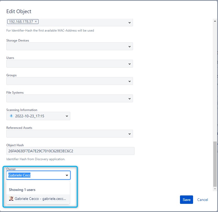Remove the 192.168.178.37 tag
Image resolution: width=218 pixels, height=212 pixels.
36,22
